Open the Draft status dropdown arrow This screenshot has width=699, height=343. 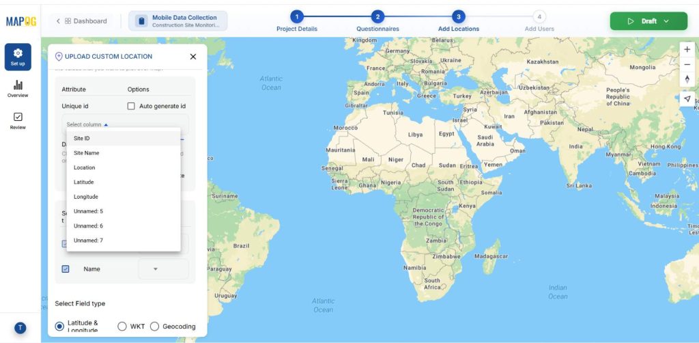[x=666, y=21]
